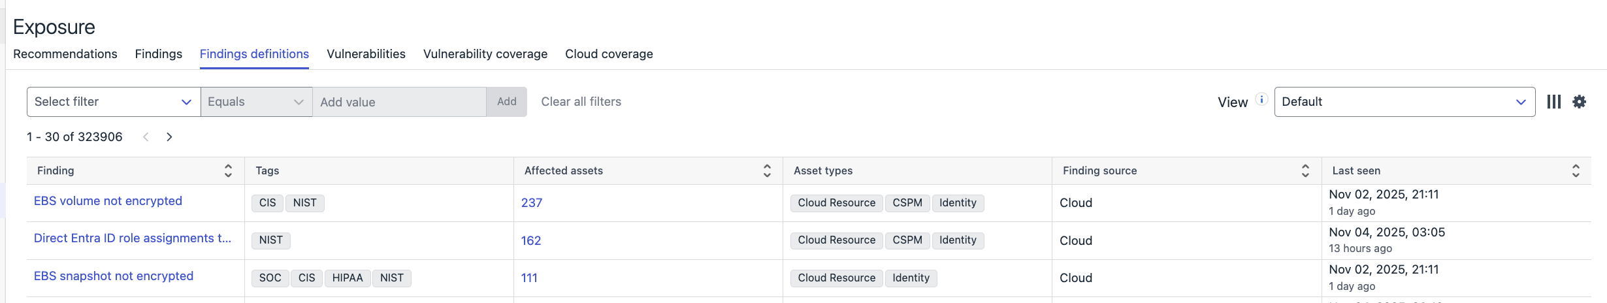Click the Add filter button
The height and width of the screenshot is (303, 1607).
click(506, 102)
